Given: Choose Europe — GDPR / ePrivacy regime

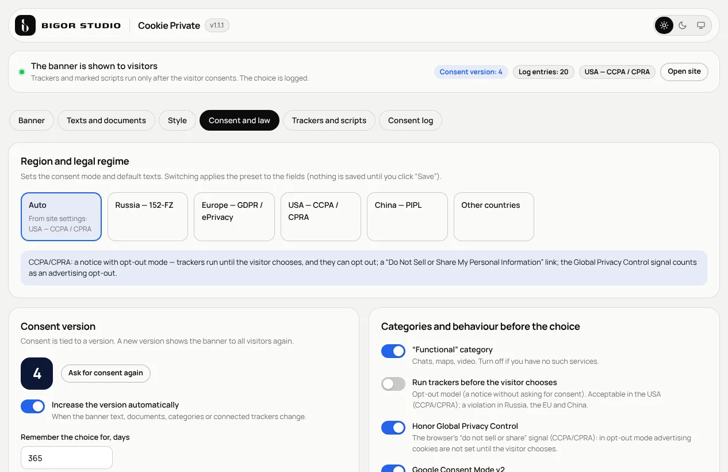Looking at the screenshot, I should click(234, 216).
